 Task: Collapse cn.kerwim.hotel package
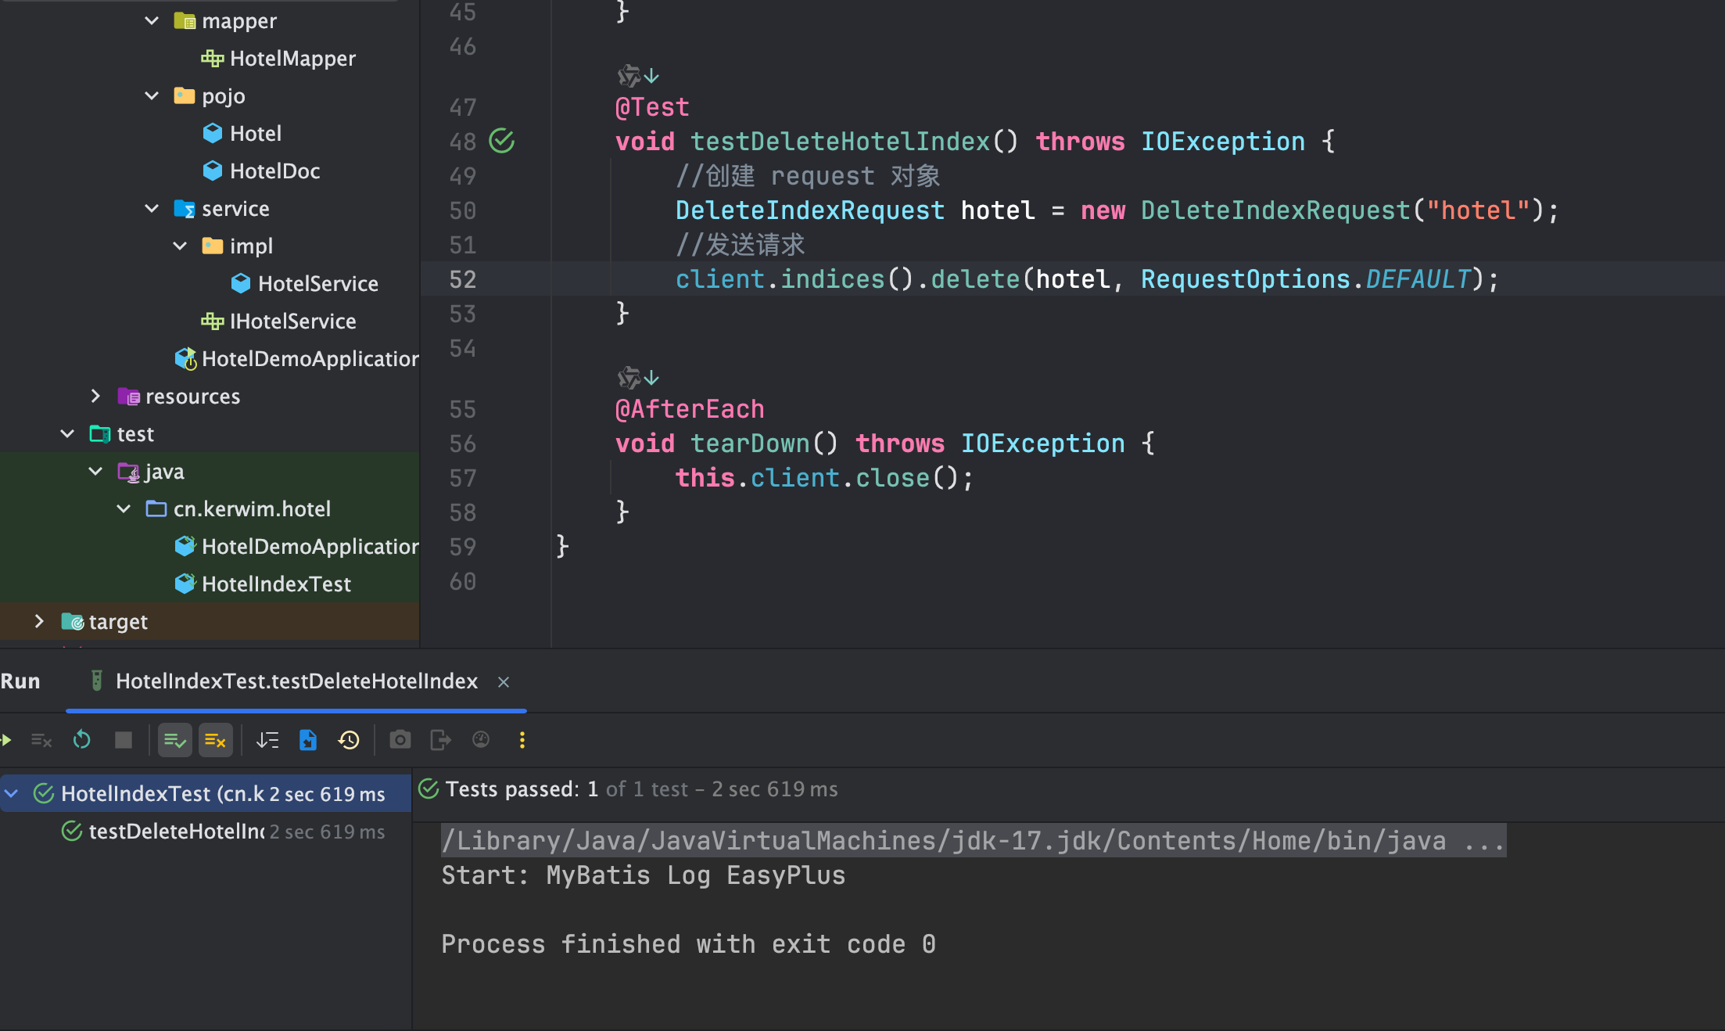coord(124,509)
